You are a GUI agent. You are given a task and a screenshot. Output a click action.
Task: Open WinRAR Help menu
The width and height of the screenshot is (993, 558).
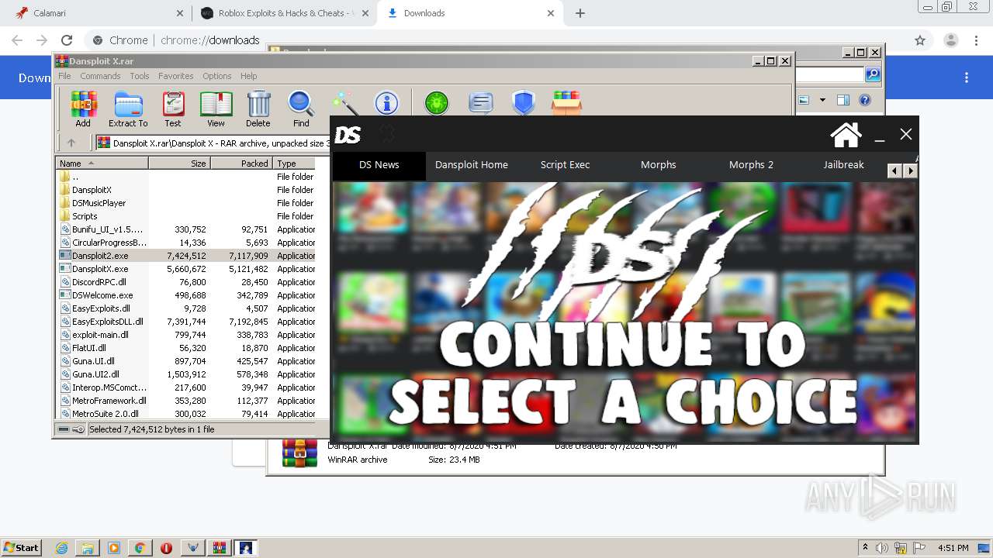(248, 76)
